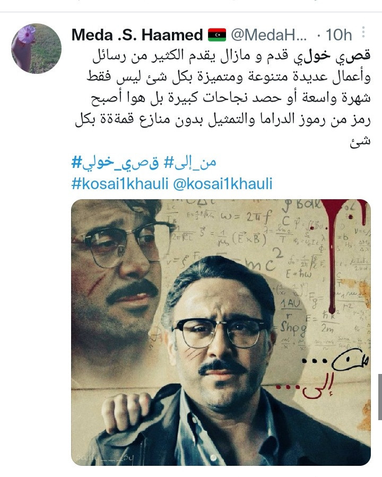
Task: Click the handwritten من إلى text in the image
Action: pyautogui.click(x=323, y=376)
